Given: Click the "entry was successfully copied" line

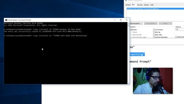Looking at the screenshot, I should (x=43, y=31).
